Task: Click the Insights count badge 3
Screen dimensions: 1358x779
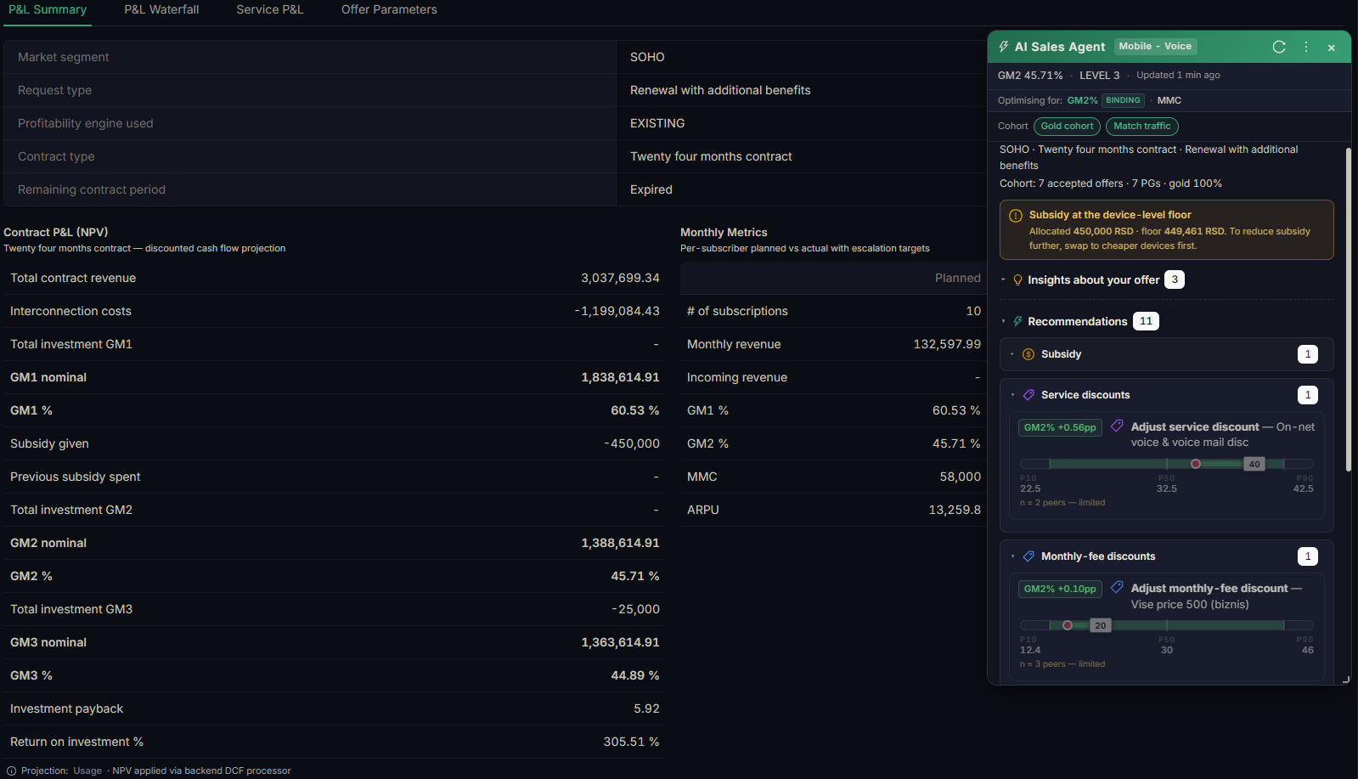Action: pos(1175,279)
